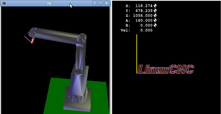Click the robot's horizontal upper arm
Image resolution: width=221 pixels, height=114 pixels.
point(56,36)
